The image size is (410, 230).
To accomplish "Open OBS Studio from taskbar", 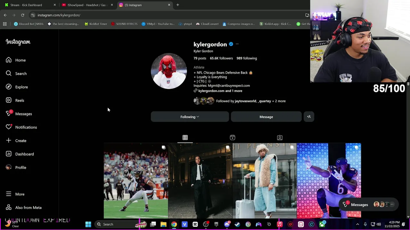I will pos(206,224).
